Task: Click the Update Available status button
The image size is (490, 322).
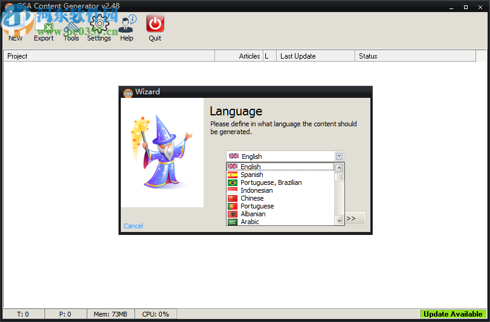Action: tap(453, 314)
